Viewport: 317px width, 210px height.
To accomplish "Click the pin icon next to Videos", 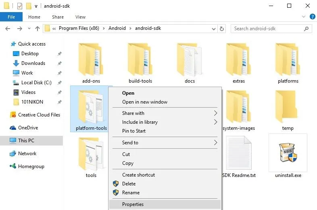I will pos(59,92).
